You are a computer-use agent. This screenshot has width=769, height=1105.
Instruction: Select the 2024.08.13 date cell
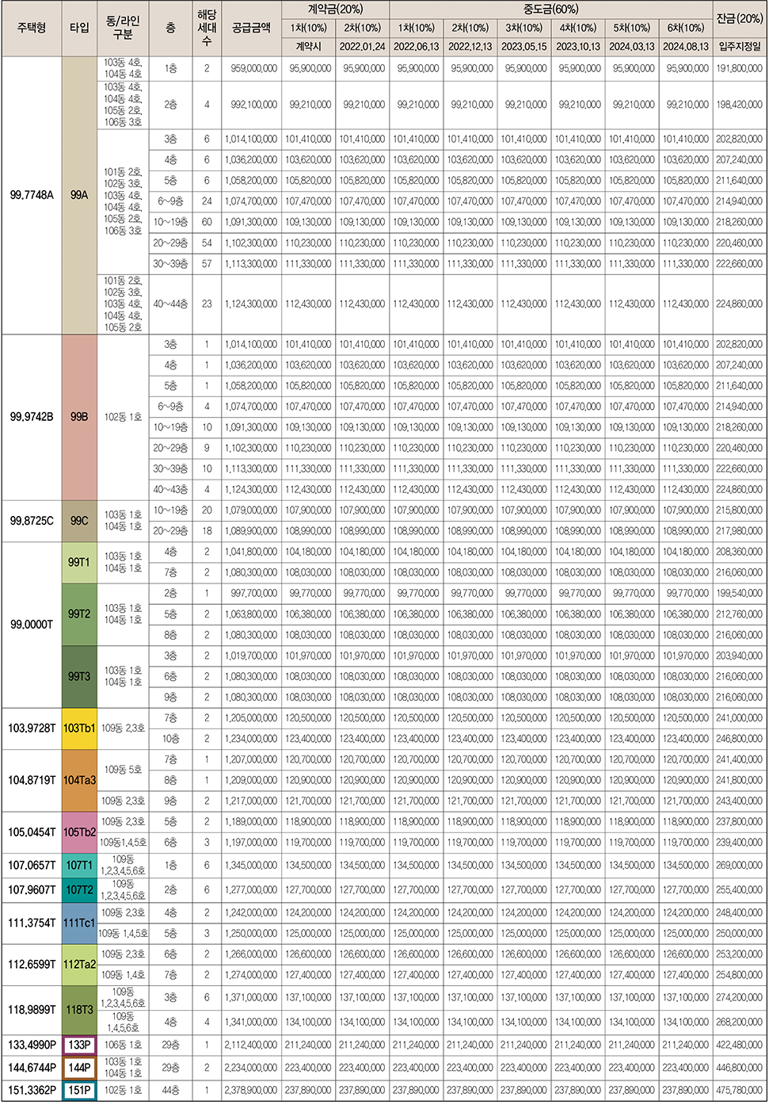tap(686, 47)
